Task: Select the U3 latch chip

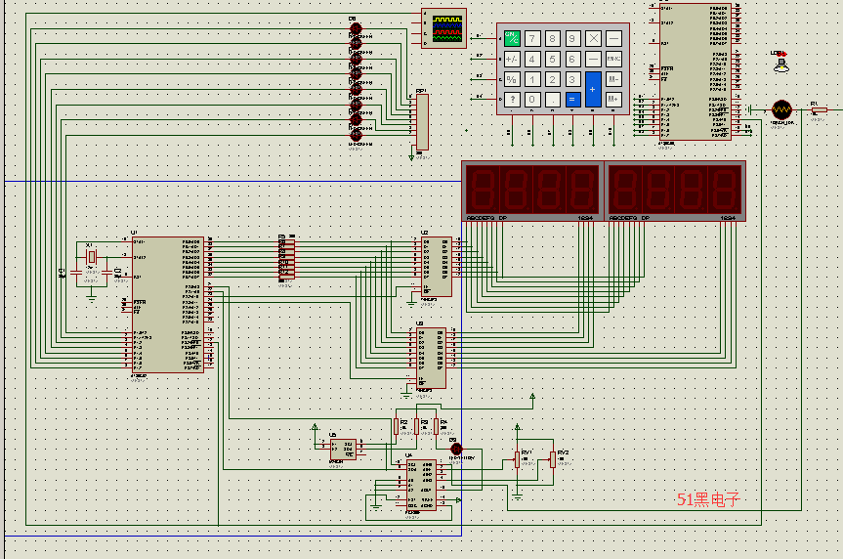Action: click(431, 358)
